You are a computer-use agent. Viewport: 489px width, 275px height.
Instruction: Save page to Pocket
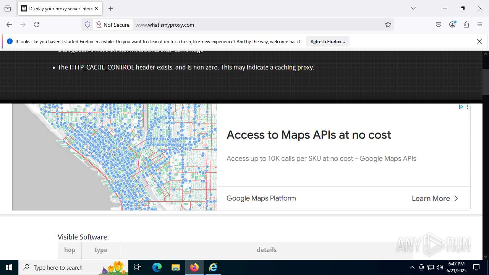coord(439,24)
